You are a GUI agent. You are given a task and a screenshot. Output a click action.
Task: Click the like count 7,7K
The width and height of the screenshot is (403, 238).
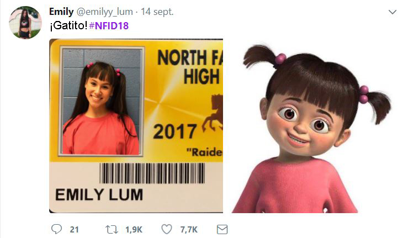click(x=189, y=229)
